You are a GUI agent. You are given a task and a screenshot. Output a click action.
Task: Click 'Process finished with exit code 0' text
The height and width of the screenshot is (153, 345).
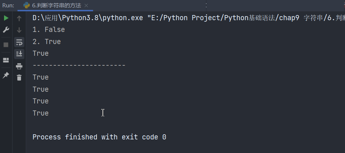coord(99,137)
